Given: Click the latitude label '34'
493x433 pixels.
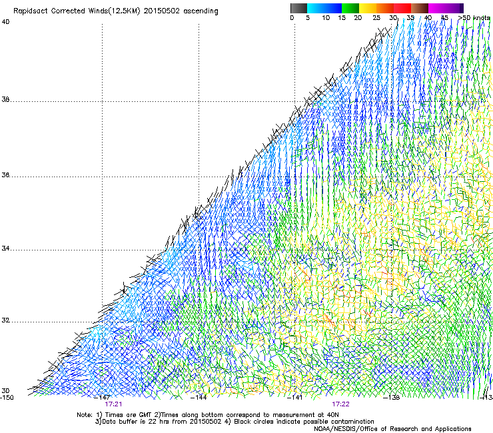Looking at the screenshot, I should (5, 248).
